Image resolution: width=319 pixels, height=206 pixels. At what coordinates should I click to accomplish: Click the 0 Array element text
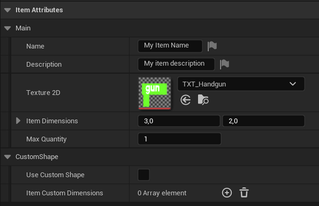(162, 193)
